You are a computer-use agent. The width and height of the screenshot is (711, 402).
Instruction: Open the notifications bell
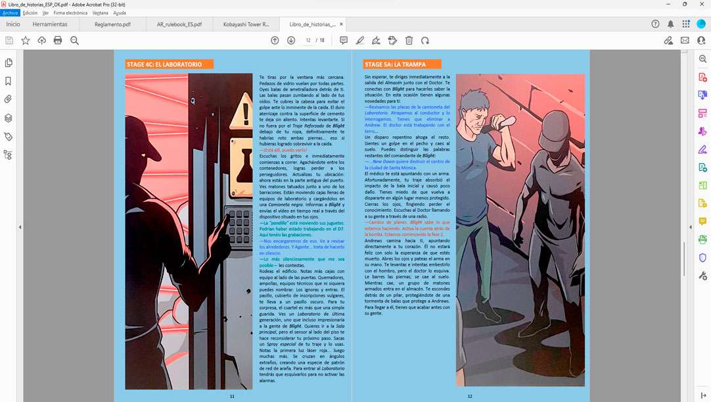[671, 24]
